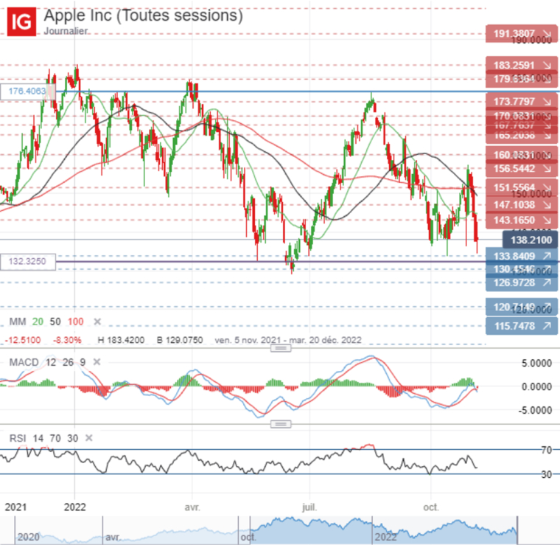
Task: Click the Apple Inc chart title
Action: (143, 15)
